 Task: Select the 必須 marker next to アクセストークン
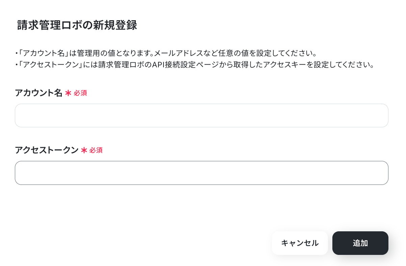coord(96,151)
